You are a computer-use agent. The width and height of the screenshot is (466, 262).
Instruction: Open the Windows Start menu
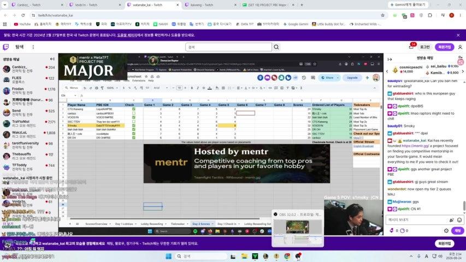pyautogui.click(x=168, y=256)
